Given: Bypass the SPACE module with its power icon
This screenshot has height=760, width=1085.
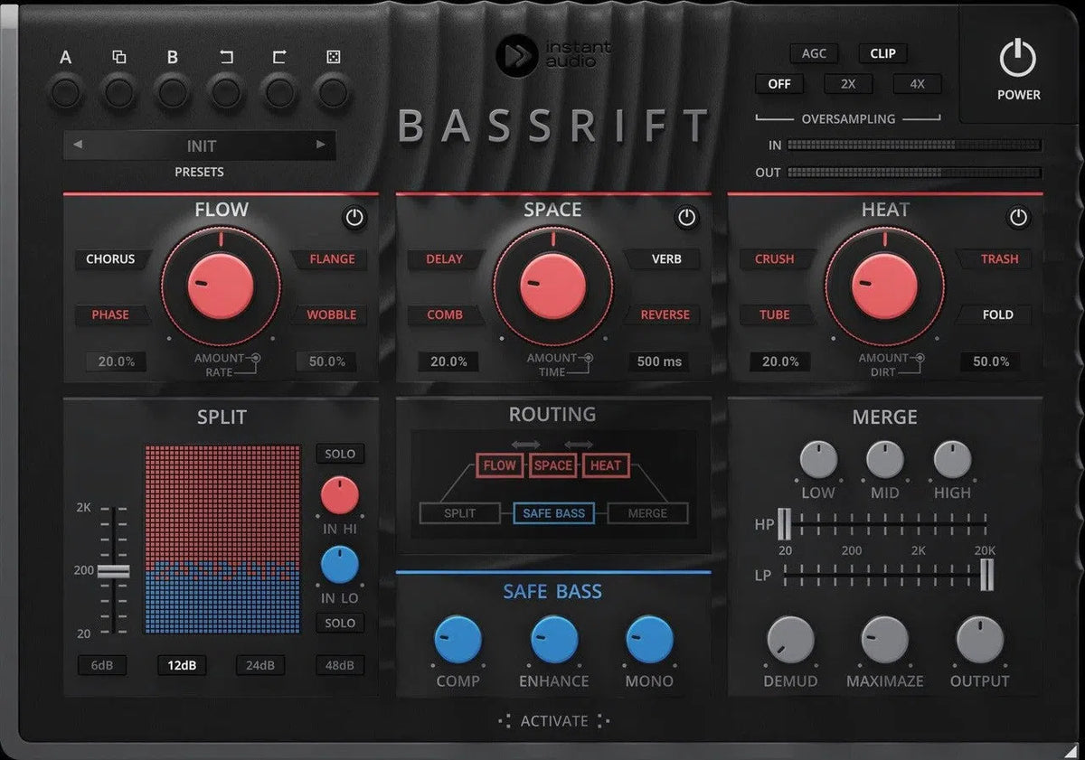Looking at the screenshot, I should [x=685, y=216].
